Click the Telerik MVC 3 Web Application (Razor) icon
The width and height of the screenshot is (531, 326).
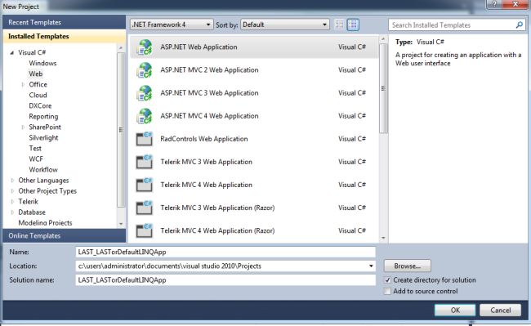pos(145,208)
